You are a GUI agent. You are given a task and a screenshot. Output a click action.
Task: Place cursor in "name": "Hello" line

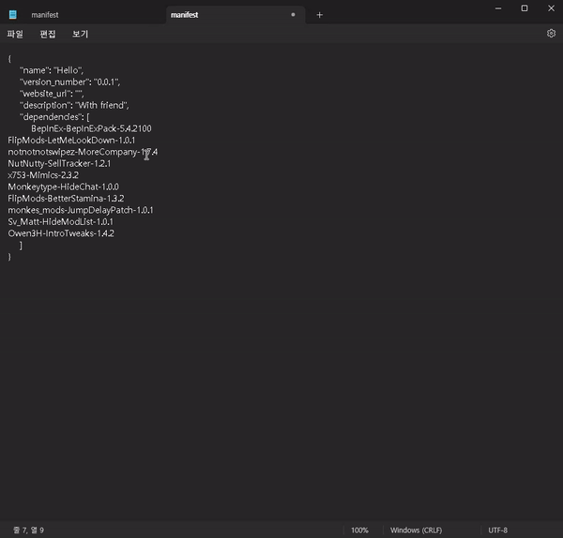[52, 70]
